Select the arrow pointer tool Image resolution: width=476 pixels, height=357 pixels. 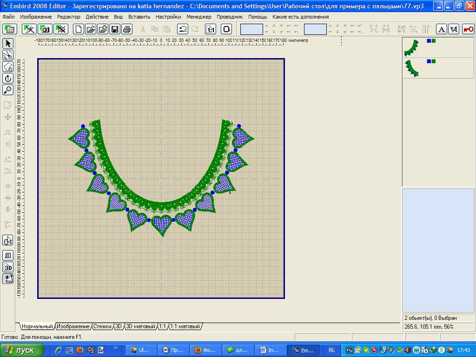8,44
